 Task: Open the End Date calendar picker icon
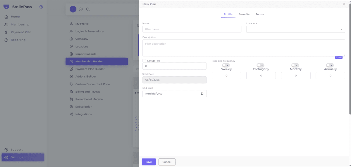[x=202, y=94]
